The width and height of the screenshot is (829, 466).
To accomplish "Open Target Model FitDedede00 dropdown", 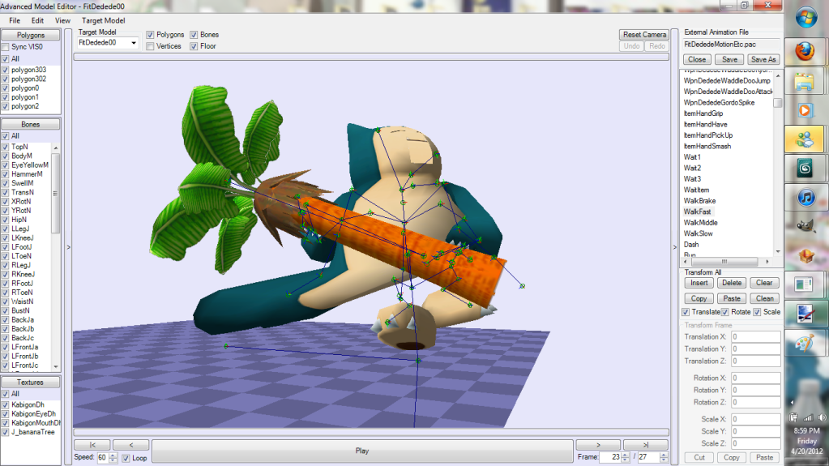I will click(x=134, y=43).
